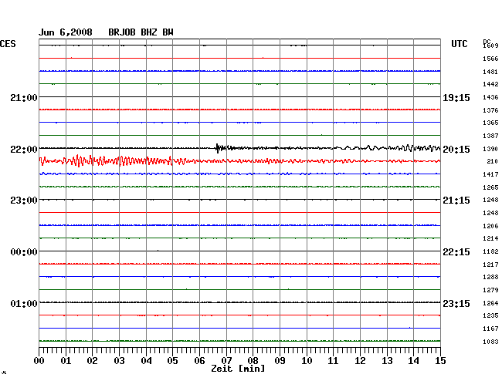Viewport: 502px width, 381px height.
Task: Click the DC value '210'
Action: (493, 161)
